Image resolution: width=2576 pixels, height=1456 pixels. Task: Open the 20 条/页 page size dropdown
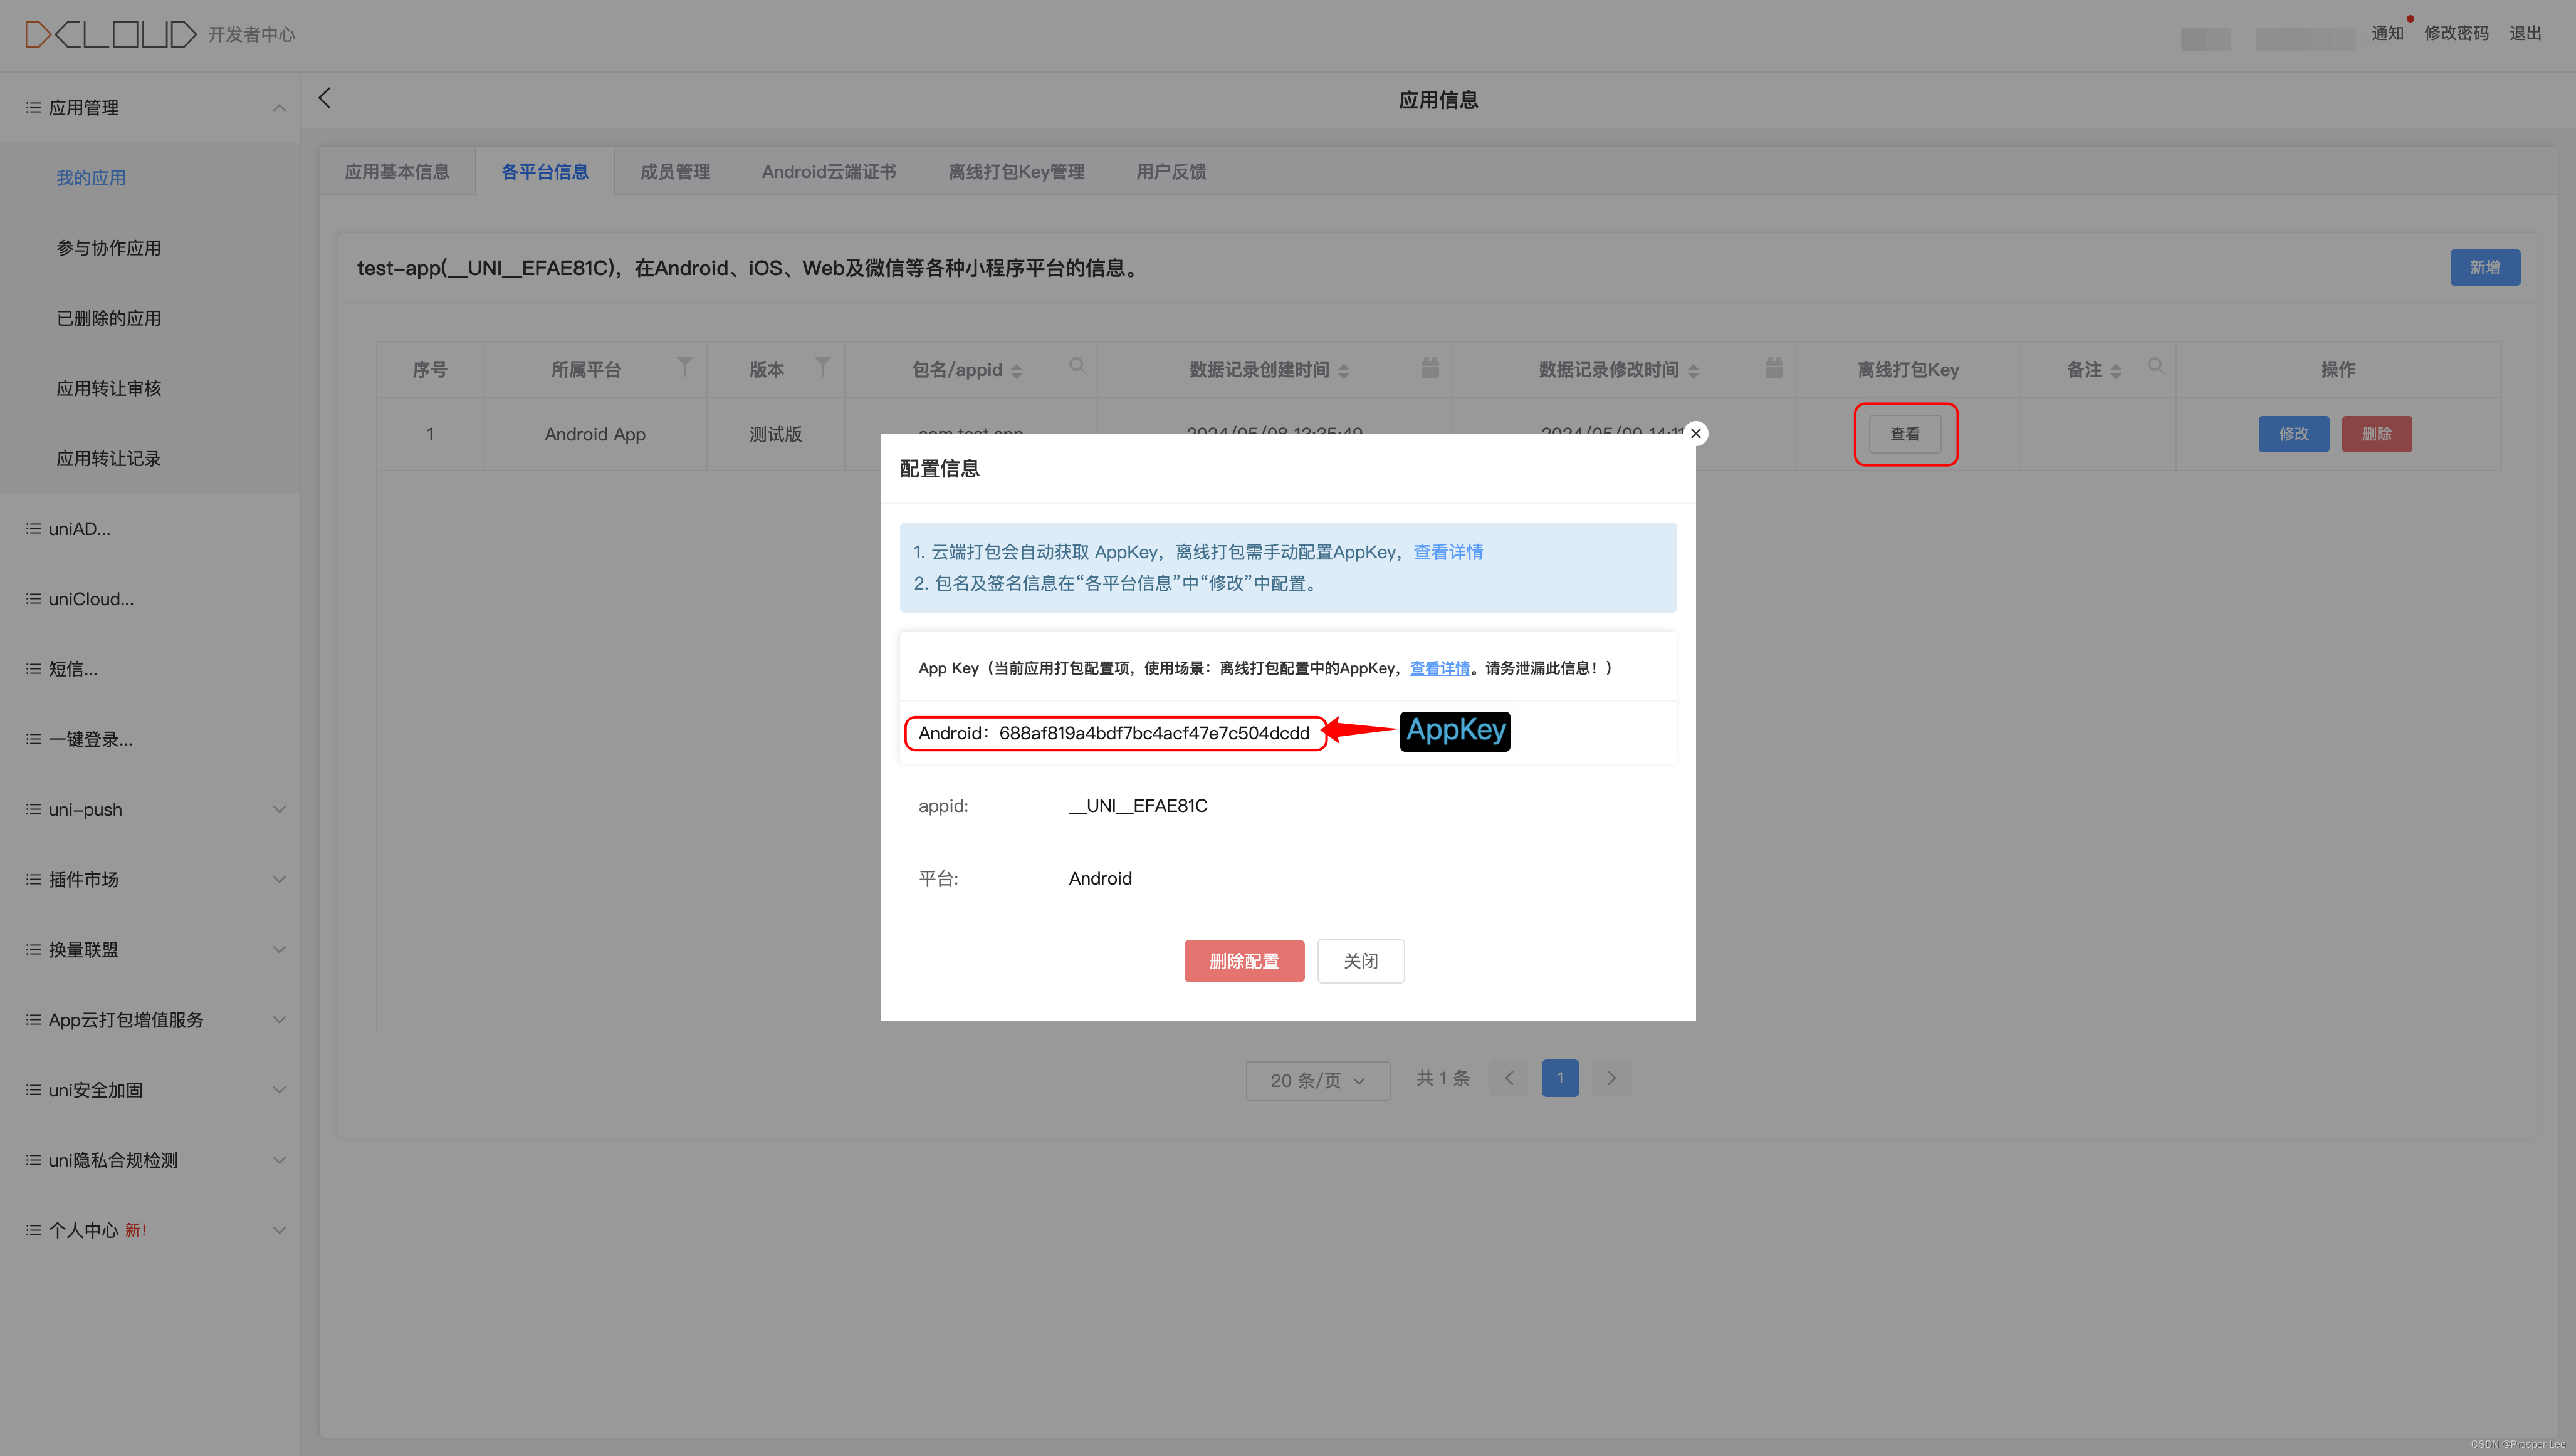(x=1317, y=1080)
